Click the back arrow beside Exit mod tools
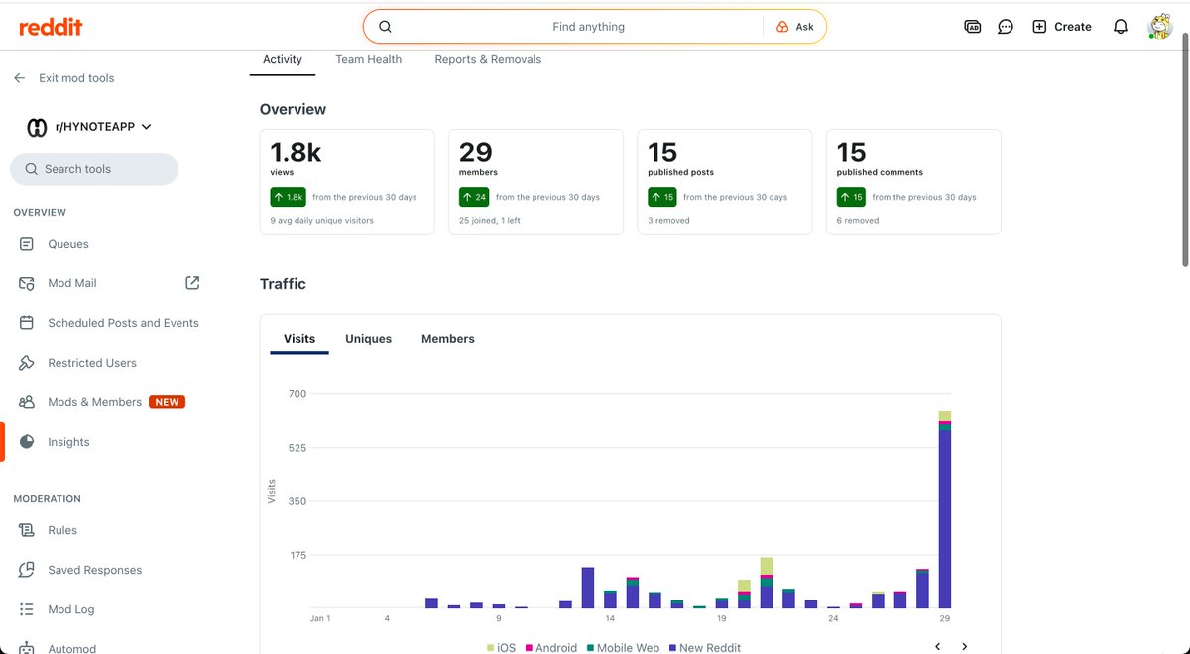This screenshot has height=654, width=1190. coord(19,78)
